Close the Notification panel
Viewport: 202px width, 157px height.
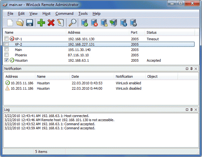[196, 69]
